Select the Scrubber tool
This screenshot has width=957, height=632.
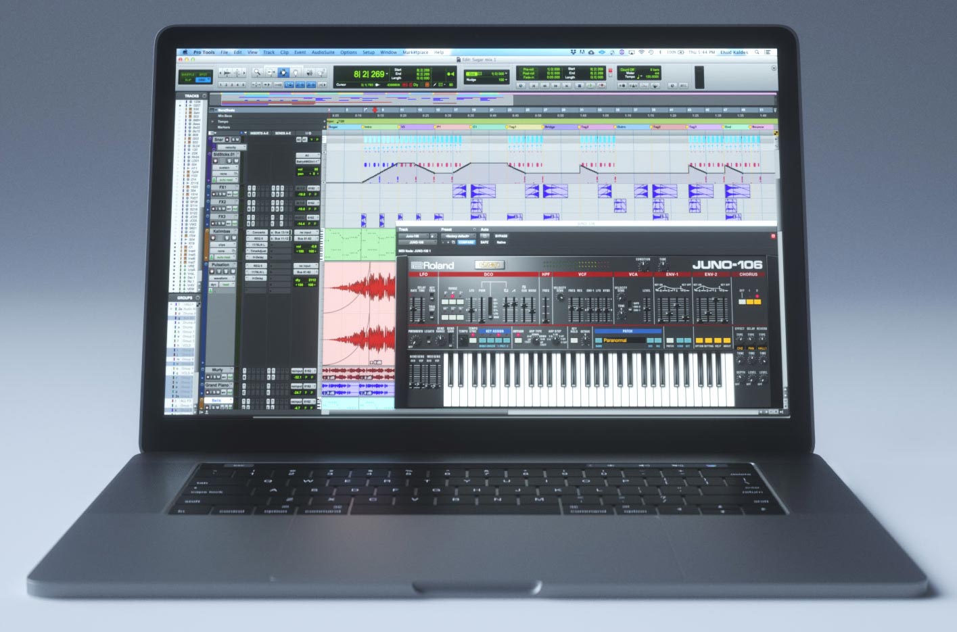coord(310,73)
